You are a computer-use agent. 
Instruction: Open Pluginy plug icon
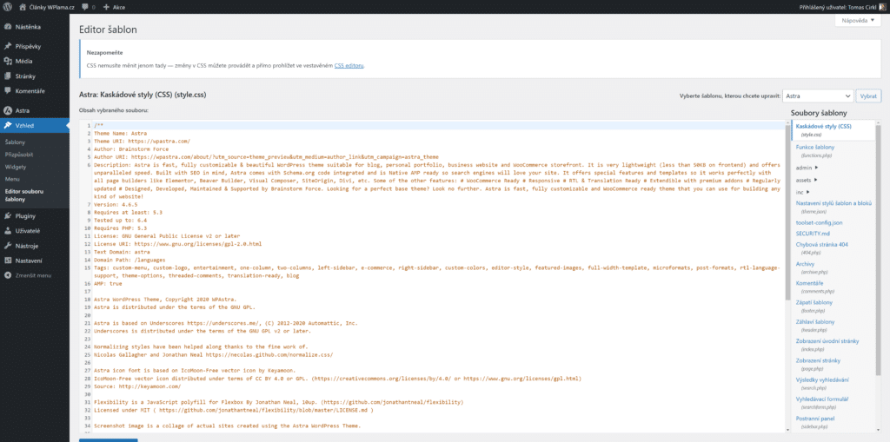coord(7,215)
